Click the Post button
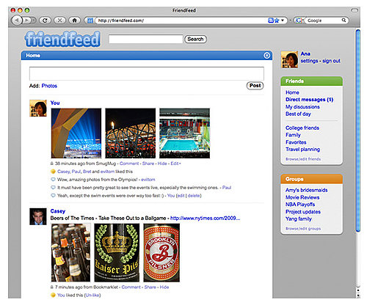The height and width of the screenshot is (305, 367). (255, 86)
